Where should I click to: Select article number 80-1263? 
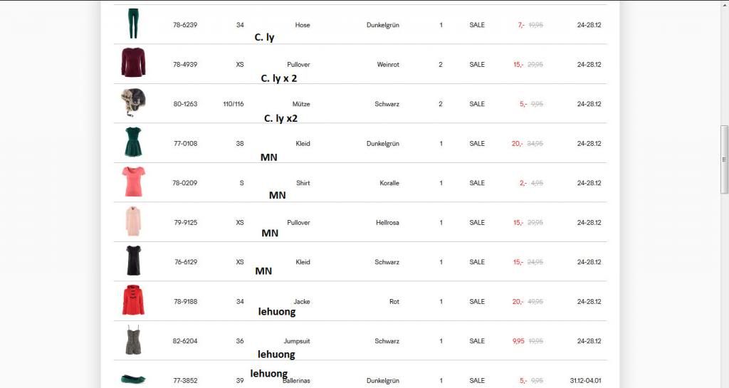(185, 104)
